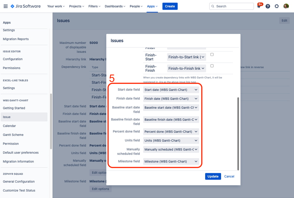This screenshot has width=294, height=198.
Task: Click the Jira Software logo
Action: tap(26, 6)
